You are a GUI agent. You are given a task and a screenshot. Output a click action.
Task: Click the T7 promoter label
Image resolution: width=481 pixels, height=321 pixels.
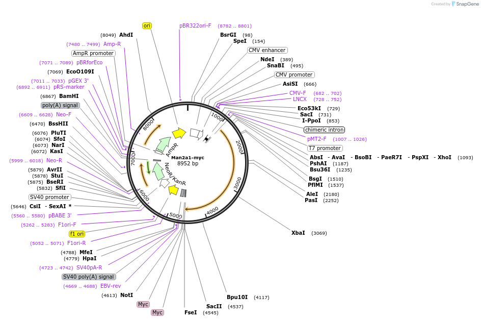325,148
